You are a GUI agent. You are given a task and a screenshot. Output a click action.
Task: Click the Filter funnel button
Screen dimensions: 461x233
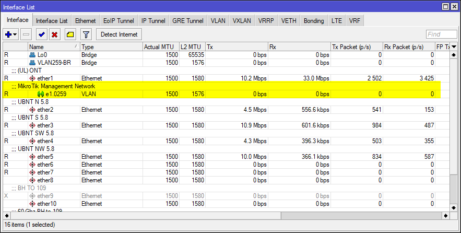[x=86, y=34]
